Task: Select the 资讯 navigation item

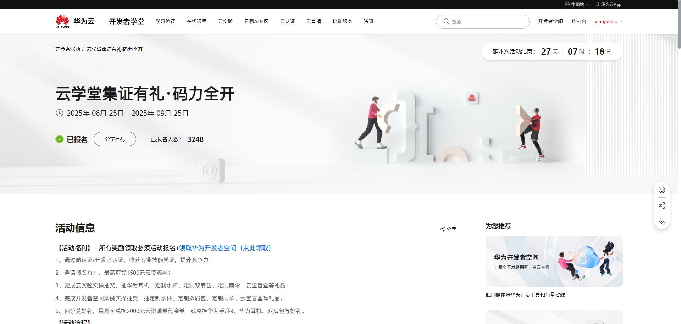Action: (368, 21)
